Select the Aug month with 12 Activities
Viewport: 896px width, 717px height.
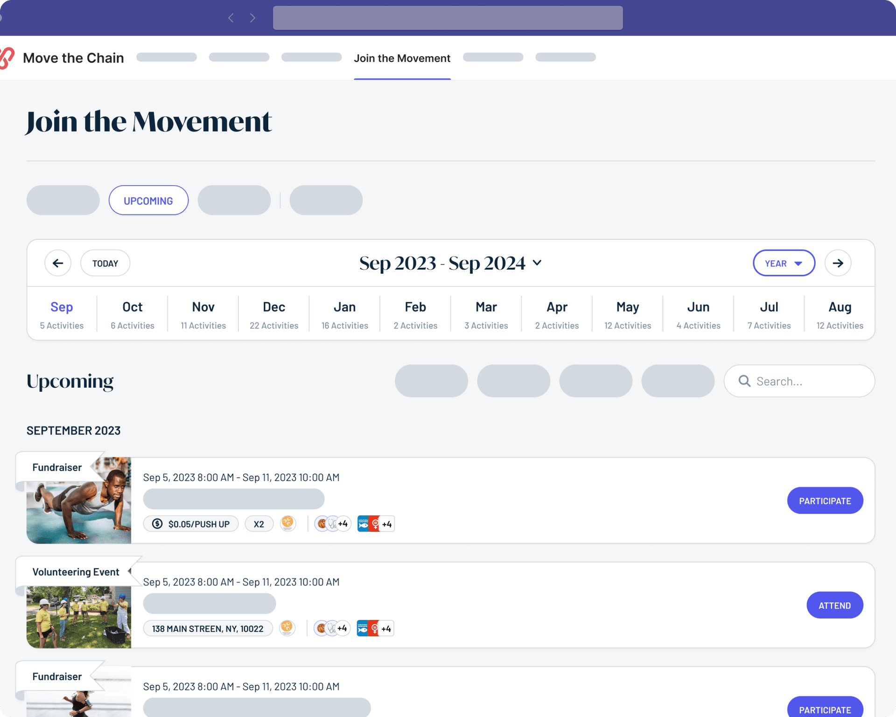tap(840, 314)
